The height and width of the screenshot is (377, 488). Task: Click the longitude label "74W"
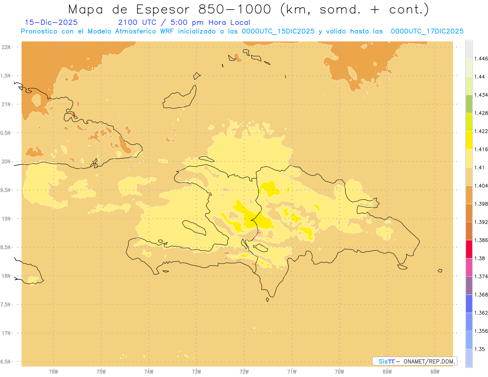[149, 372]
